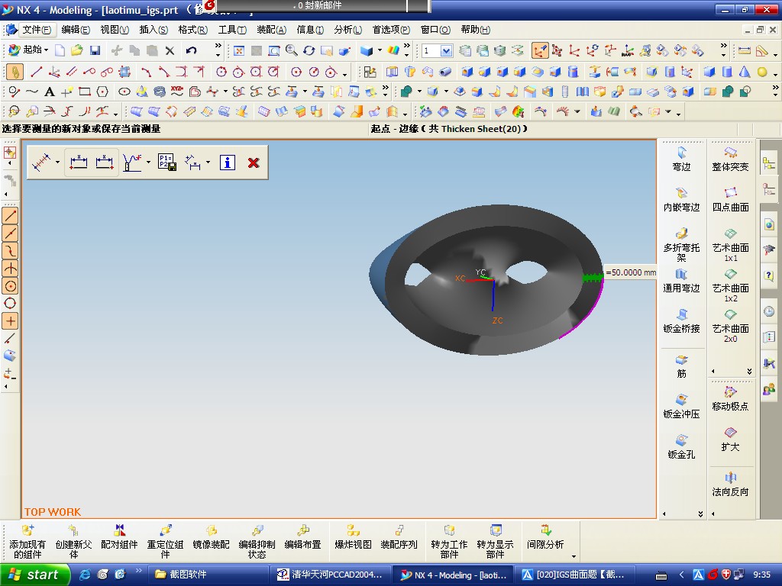782x586 pixels.
Task: Open the 编辑(E) menu
Action: [76, 30]
